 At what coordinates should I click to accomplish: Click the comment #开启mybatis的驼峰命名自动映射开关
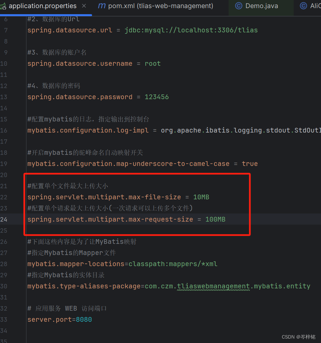[85, 153]
